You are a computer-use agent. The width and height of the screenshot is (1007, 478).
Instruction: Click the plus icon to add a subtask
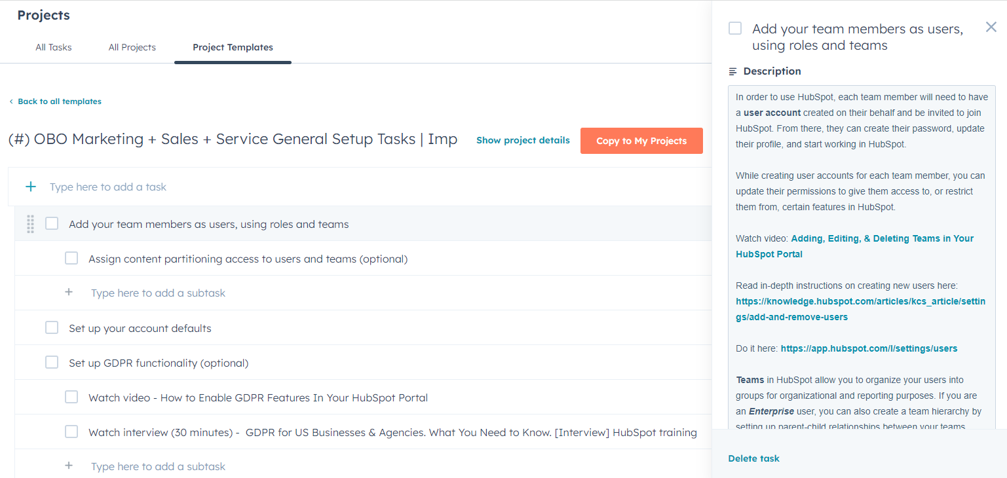tap(69, 291)
